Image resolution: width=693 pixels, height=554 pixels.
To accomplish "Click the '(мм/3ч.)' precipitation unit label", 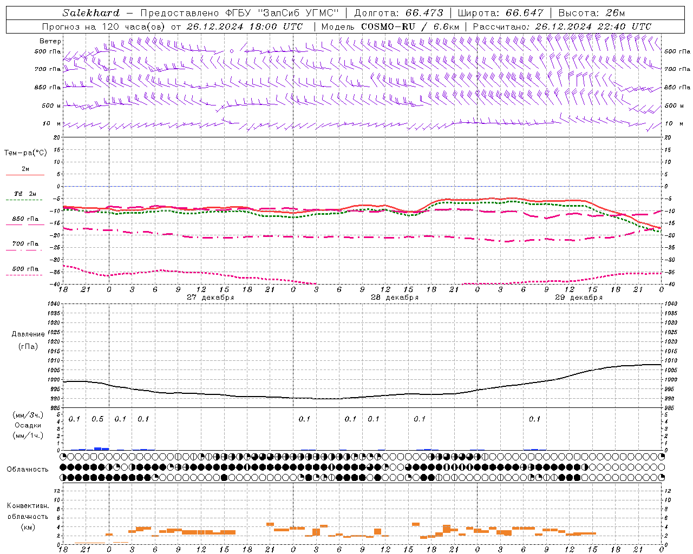I will (x=28, y=415).
